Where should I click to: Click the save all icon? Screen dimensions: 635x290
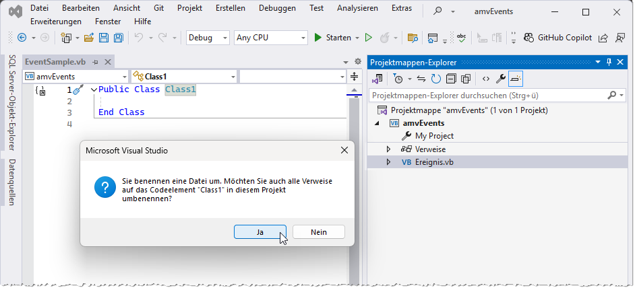118,38
